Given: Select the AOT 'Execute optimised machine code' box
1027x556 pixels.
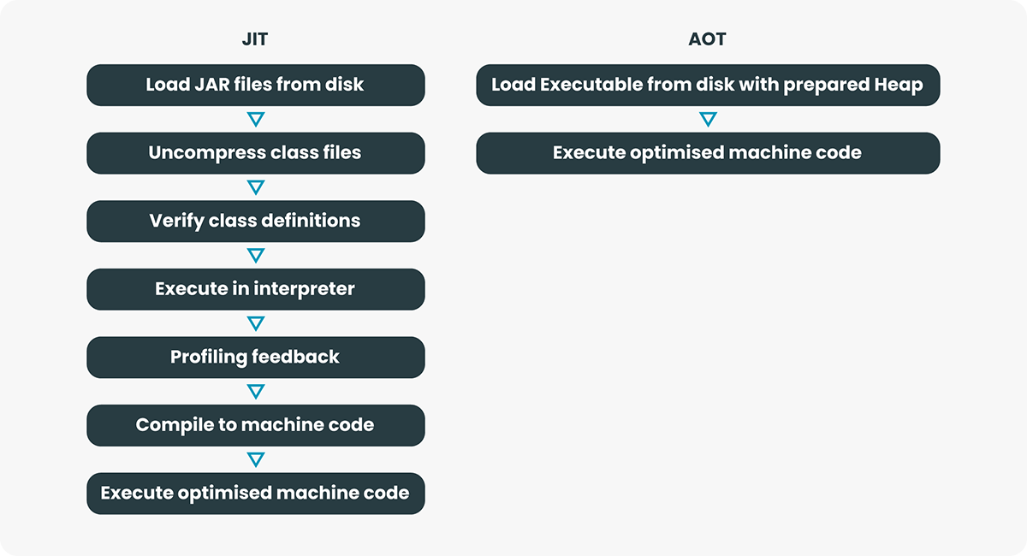Looking at the screenshot, I should pos(707,153).
